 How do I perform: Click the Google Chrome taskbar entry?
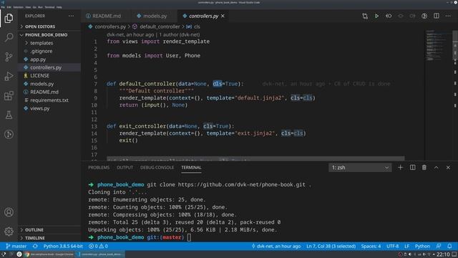[x=49, y=254]
